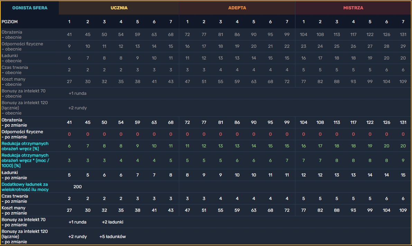Screen dimensions: 412x246
Task: Click 77 in 'Koszt many – obecnie' row
Action: click(x=303, y=82)
